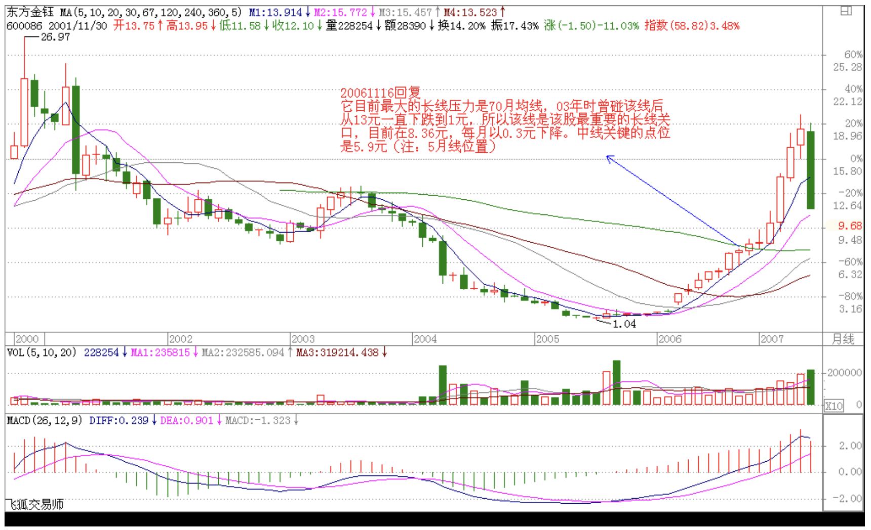Click the stock name 东方金钰
The width and height of the screenshot is (871, 530).
click(30, 12)
